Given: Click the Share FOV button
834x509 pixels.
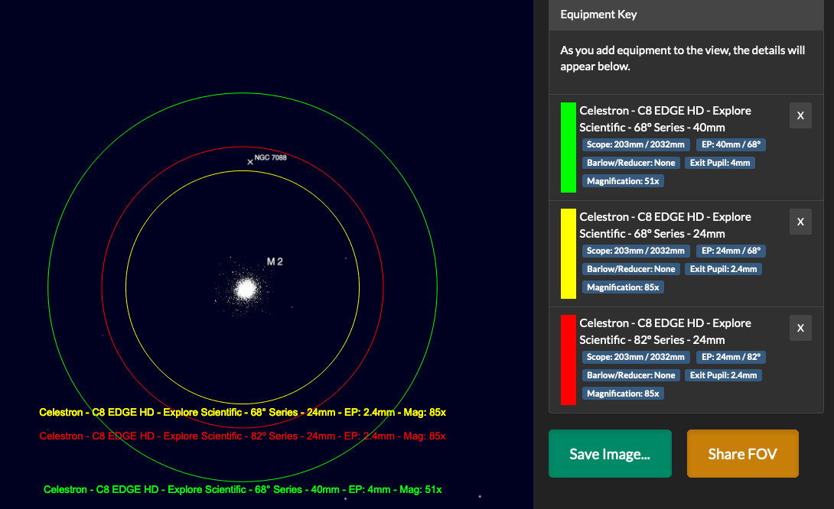Looking at the screenshot, I should 742,454.
